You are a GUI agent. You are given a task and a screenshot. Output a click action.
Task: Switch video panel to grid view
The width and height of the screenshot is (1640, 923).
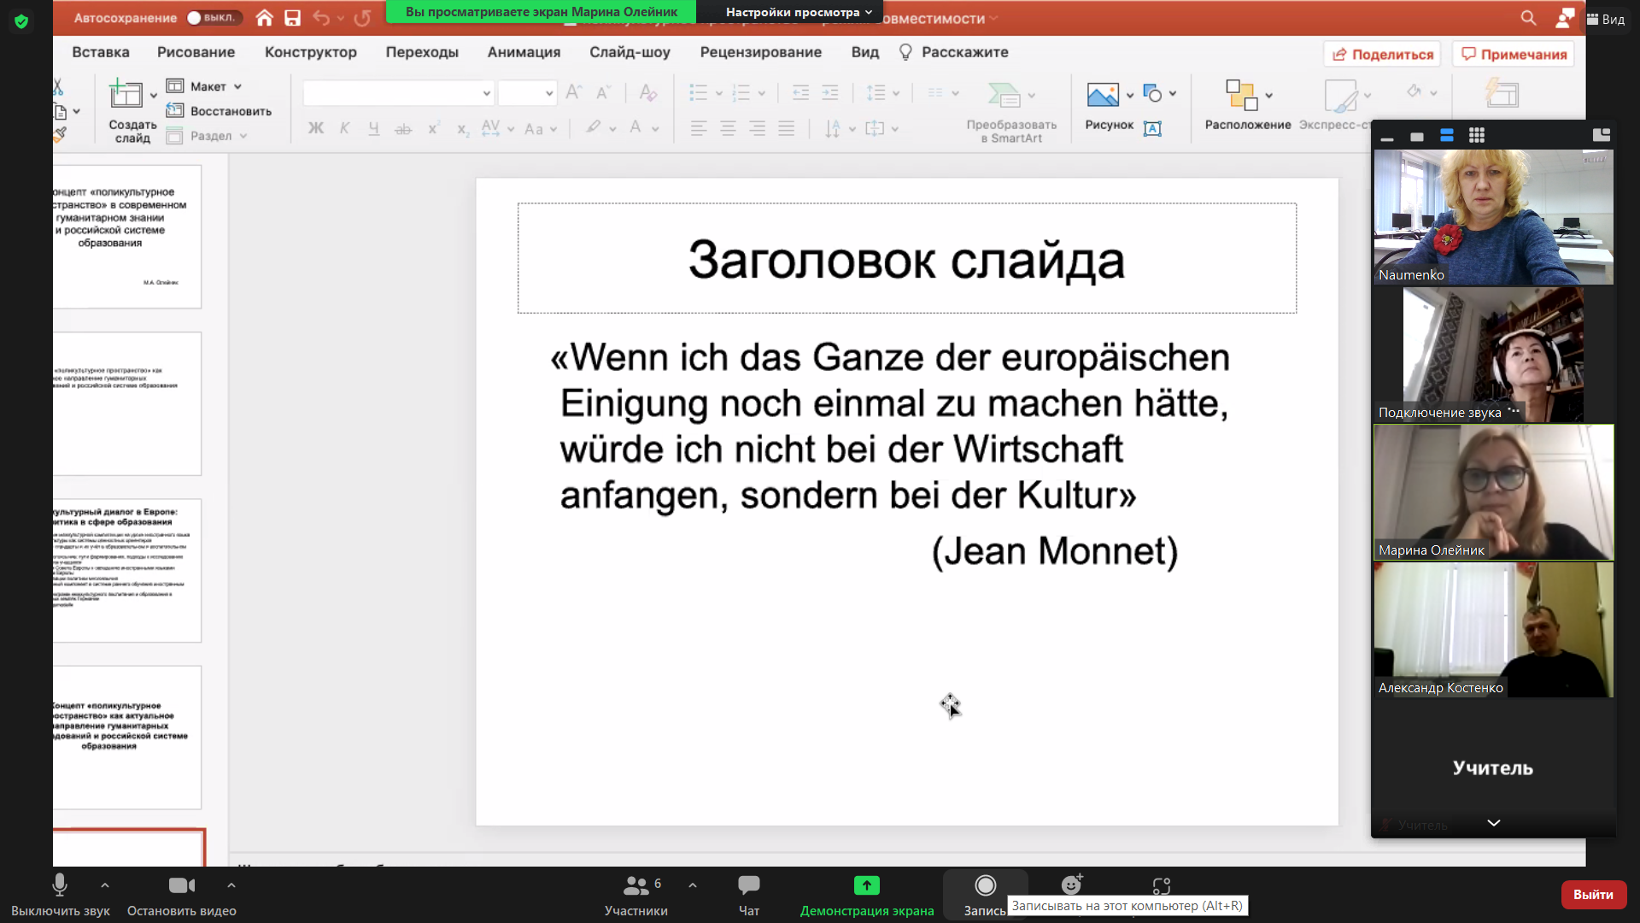1477,135
